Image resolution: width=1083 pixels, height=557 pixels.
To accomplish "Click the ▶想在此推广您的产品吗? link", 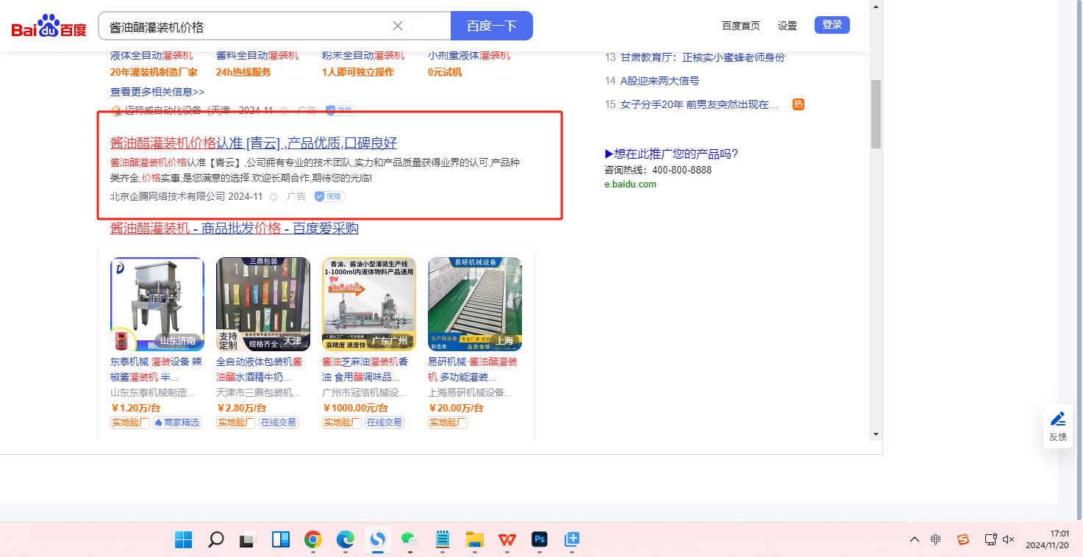I will 671,154.
